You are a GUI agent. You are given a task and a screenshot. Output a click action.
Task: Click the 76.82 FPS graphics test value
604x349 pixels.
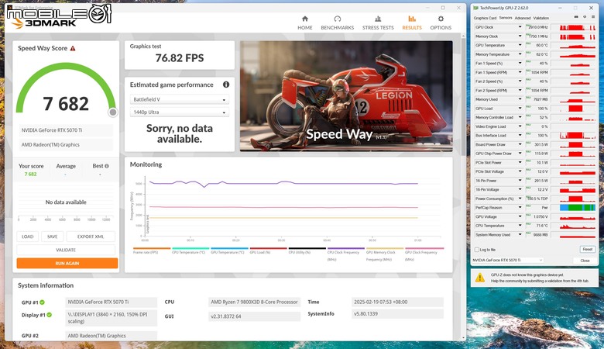pos(180,58)
